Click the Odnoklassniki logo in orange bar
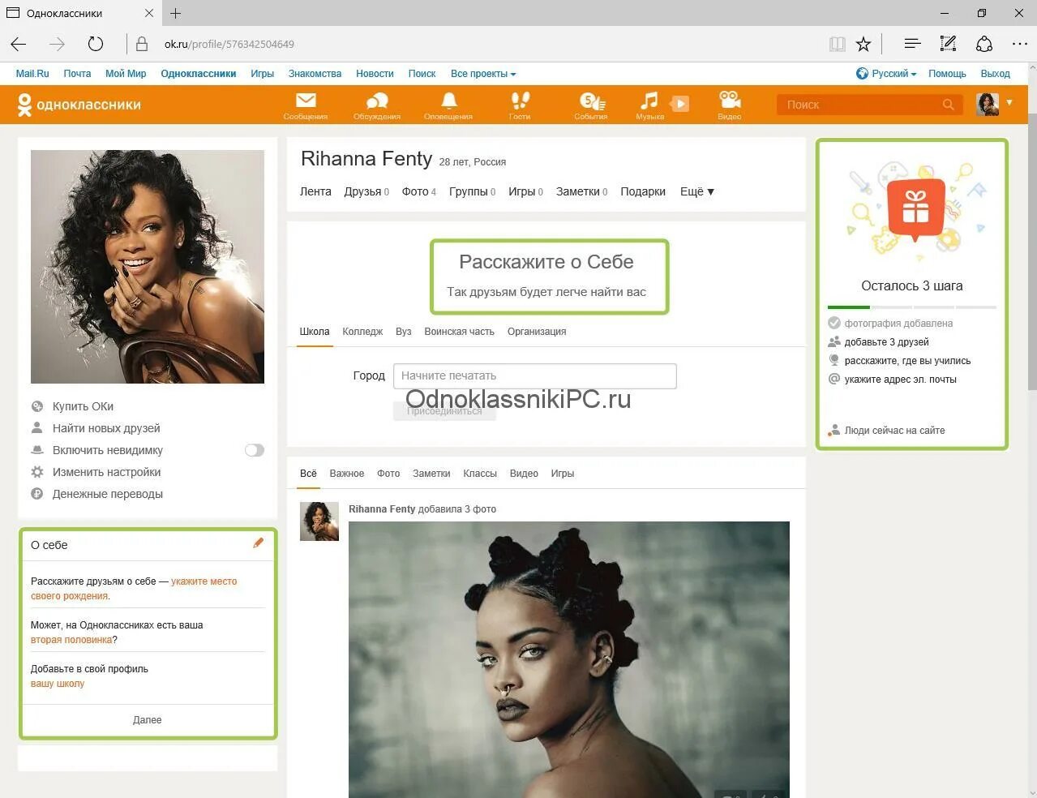Viewport: 1037px width, 798px height. pos(79,105)
